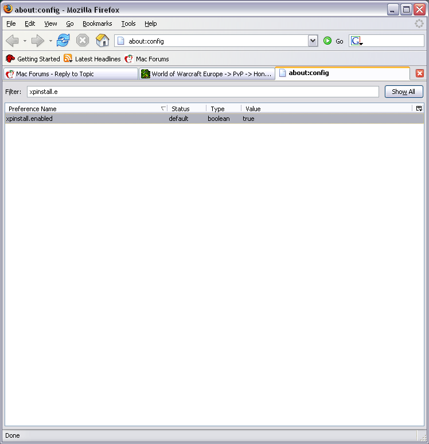Image resolution: width=429 pixels, height=444 pixels.
Task: Sort by the Preference Name column header
Action: [x=86, y=109]
